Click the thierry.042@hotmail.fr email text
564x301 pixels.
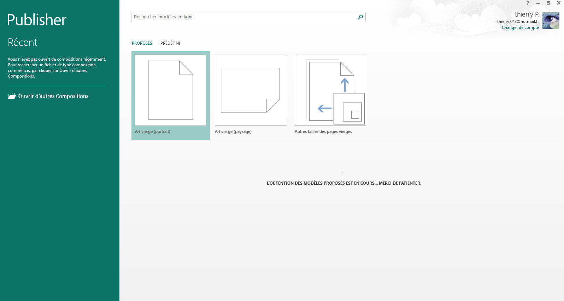tap(518, 21)
